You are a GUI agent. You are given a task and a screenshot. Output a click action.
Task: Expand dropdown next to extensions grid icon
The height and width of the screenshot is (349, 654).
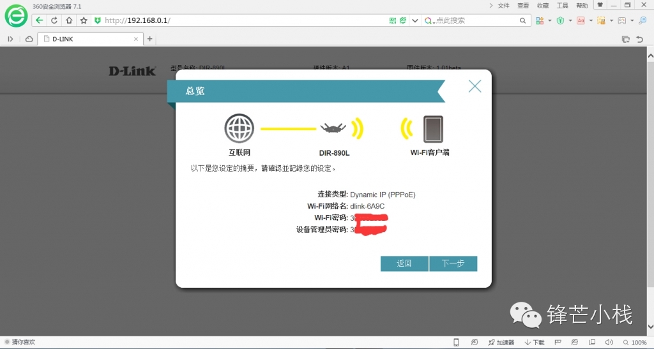tap(550, 20)
